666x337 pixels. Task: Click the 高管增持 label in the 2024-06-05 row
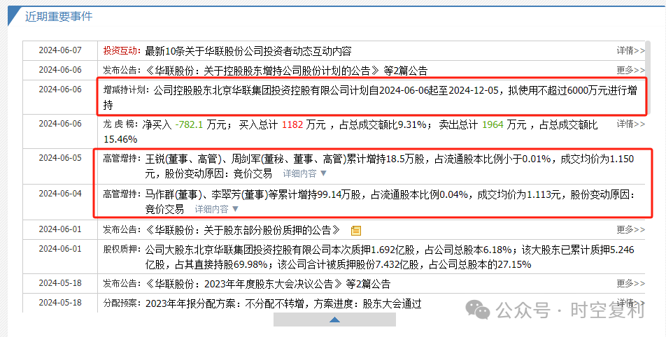pos(122,159)
